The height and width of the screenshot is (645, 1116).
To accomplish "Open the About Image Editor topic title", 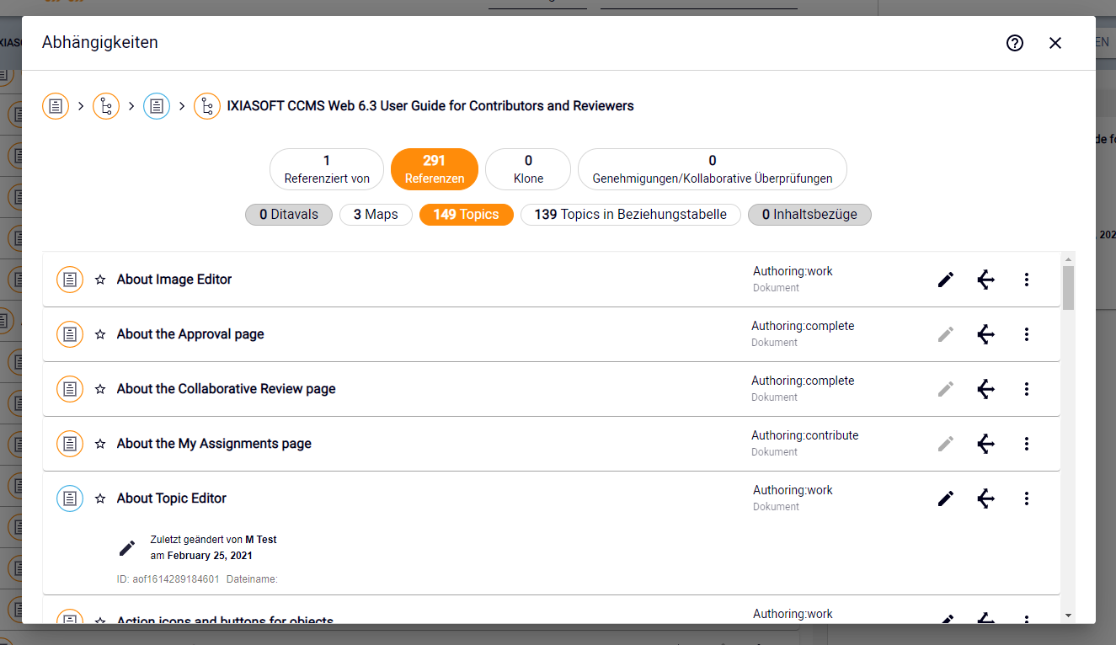I will [174, 280].
